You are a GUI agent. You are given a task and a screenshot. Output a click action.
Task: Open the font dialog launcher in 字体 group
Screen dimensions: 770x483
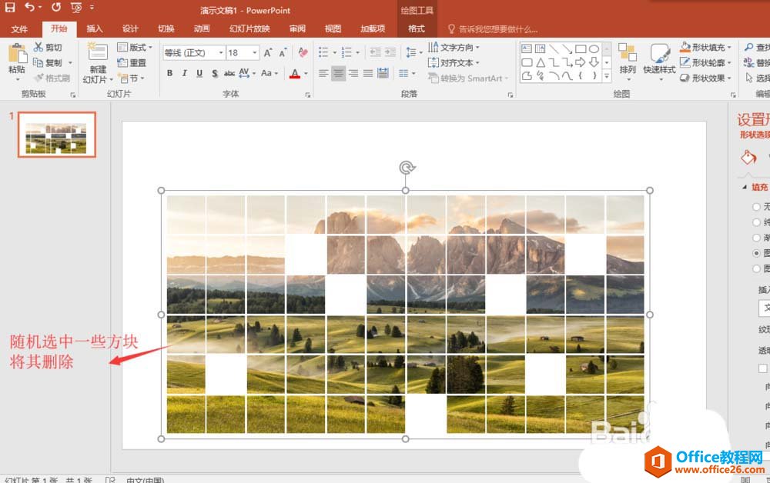[308, 95]
